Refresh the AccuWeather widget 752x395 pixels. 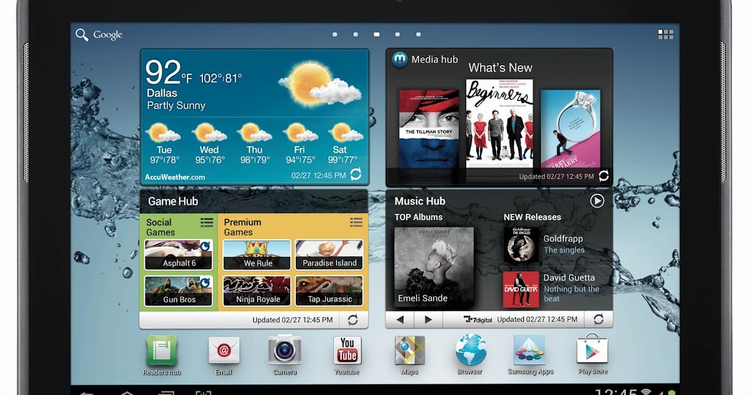355,174
